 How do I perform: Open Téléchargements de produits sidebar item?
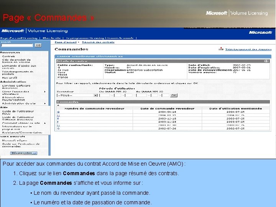(x=18, y=73)
